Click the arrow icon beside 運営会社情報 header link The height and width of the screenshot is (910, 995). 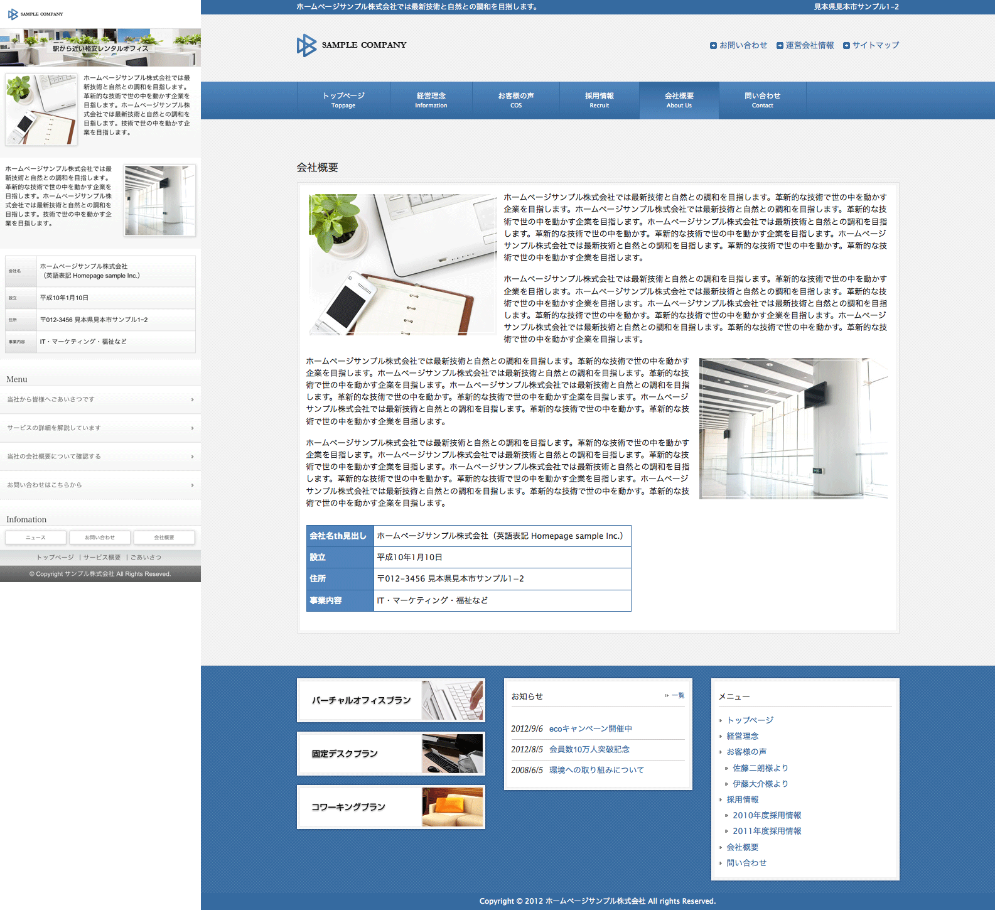pyautogui.click(x=780, y=46)
